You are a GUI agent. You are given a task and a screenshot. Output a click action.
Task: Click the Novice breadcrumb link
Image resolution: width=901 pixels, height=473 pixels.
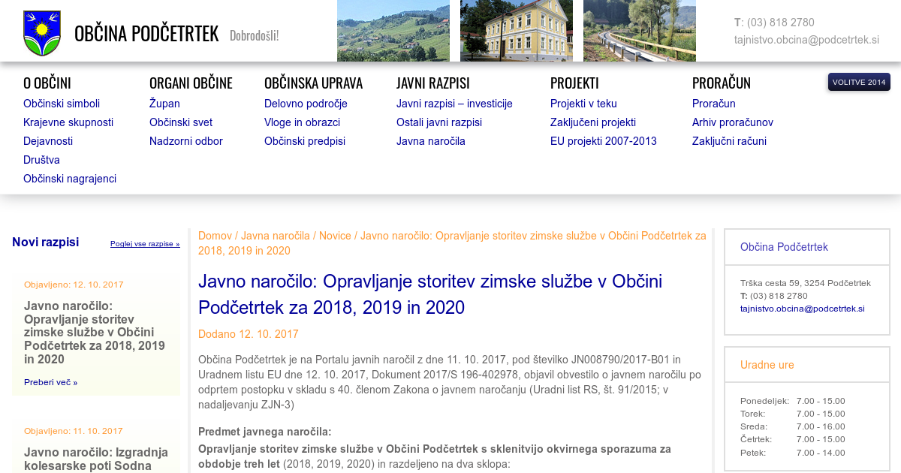(335, 236)
